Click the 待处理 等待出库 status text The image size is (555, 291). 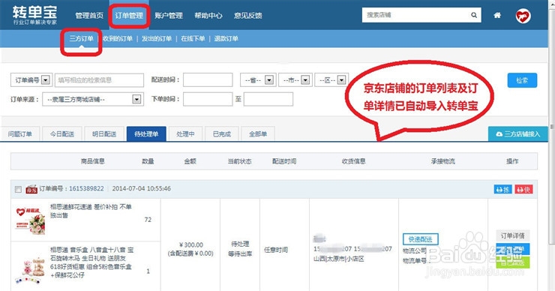[x=240, y=249]
